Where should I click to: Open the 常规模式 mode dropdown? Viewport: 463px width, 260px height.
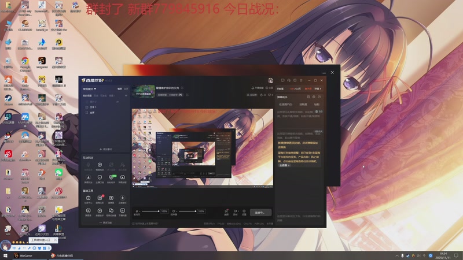point(90,89)
